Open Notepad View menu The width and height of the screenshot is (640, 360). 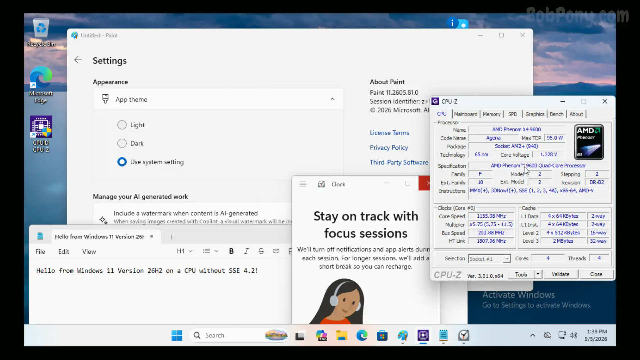coord(89,252)
